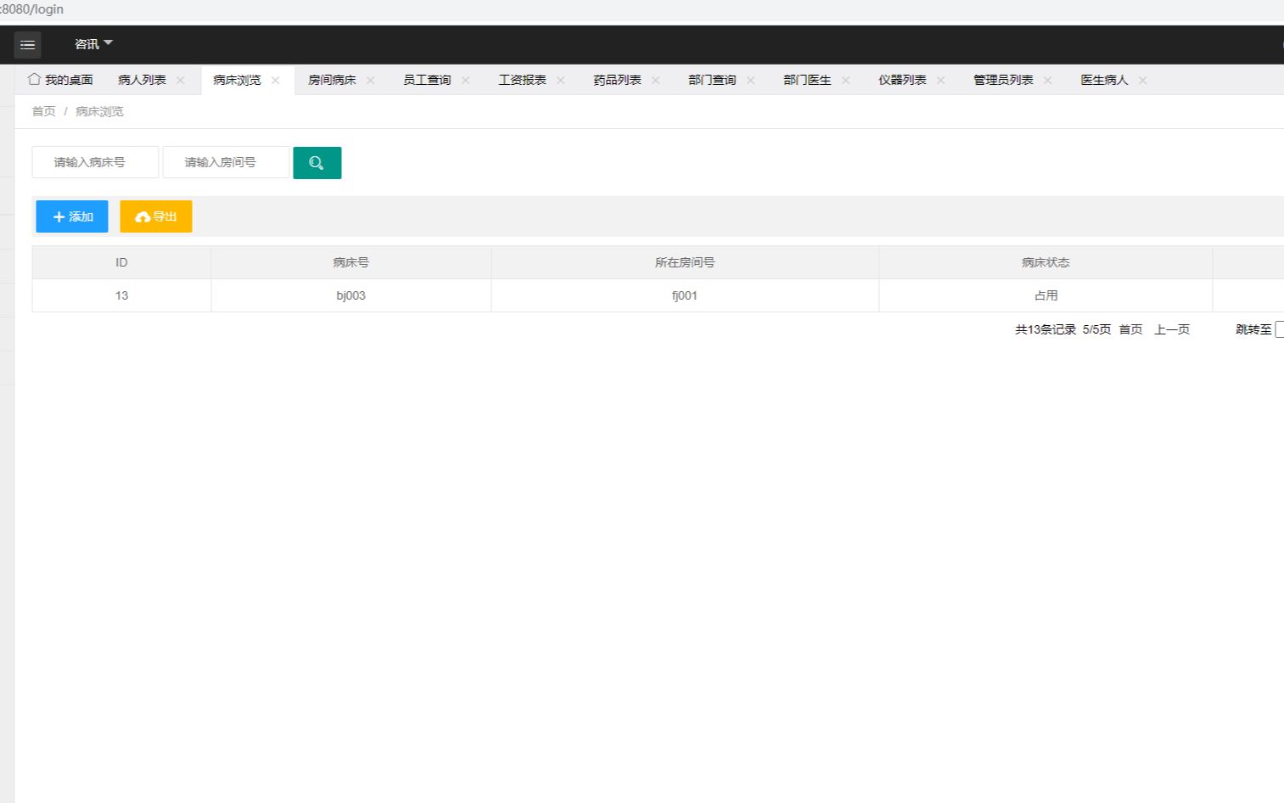Image resolution: width=1284 pixels, height=803 pixels.
Task: Click the 病床号 column header
Action: pyautogui.click(x=351, y=262)
